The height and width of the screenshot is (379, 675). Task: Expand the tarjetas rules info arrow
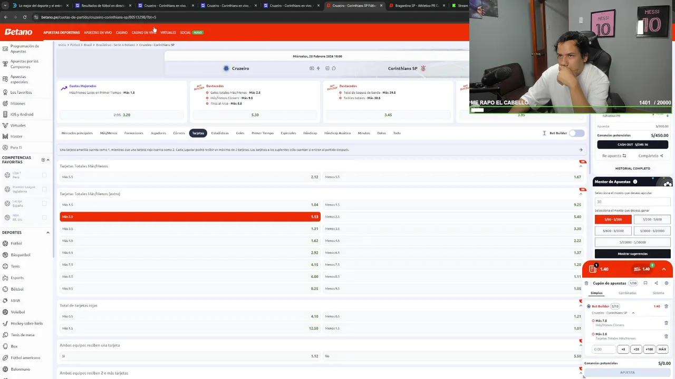581,150
